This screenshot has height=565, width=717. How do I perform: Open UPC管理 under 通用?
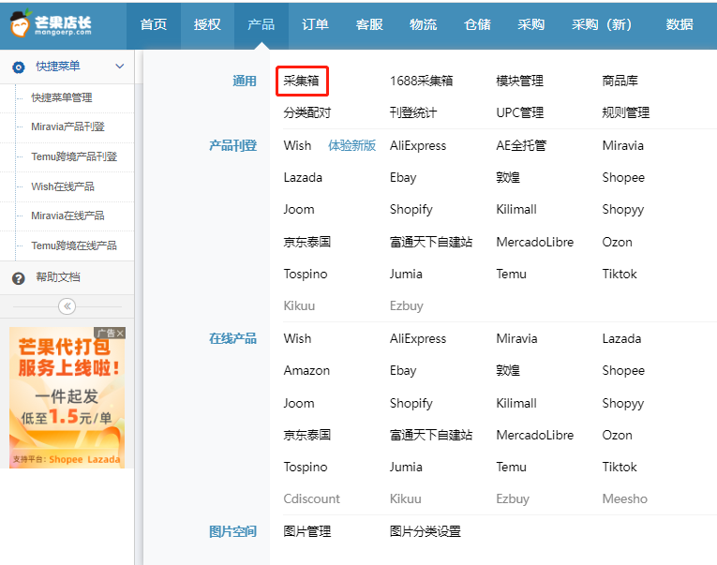pyautogui.click(x=520, y=112)
